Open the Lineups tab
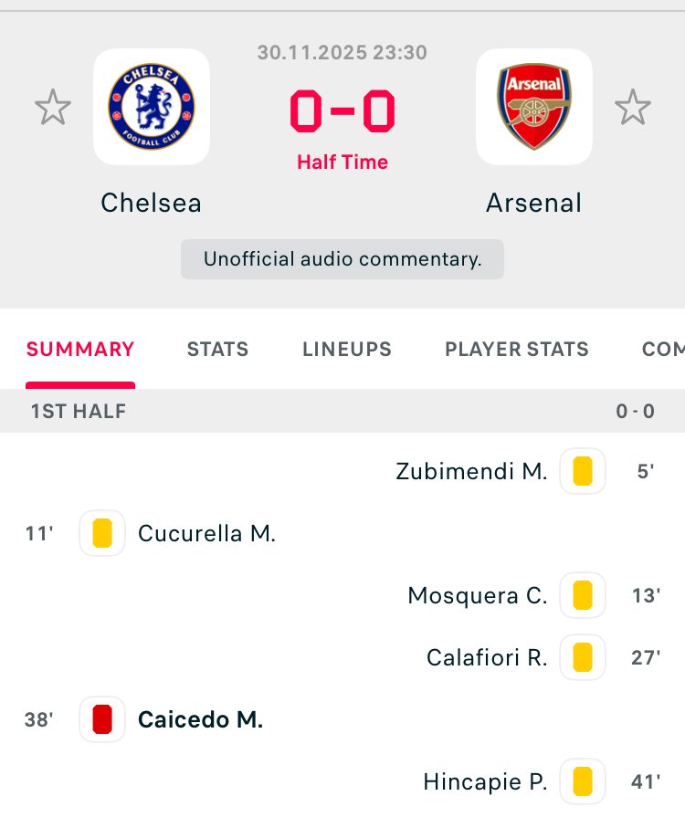 [x=347, y=349]
